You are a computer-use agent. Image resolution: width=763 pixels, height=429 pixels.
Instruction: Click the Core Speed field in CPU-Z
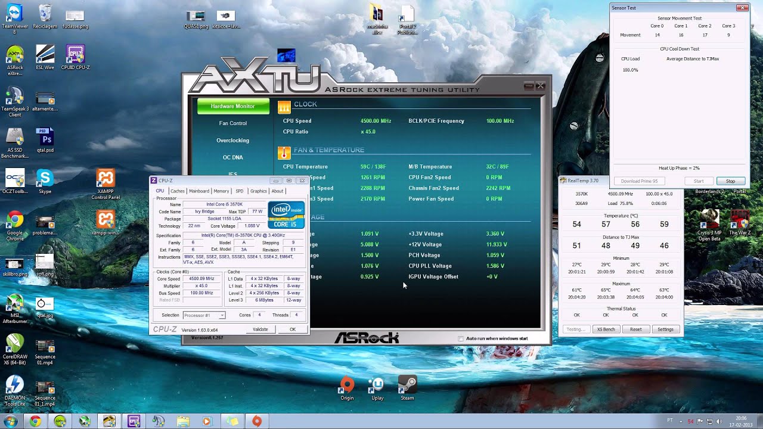[201, 279]
